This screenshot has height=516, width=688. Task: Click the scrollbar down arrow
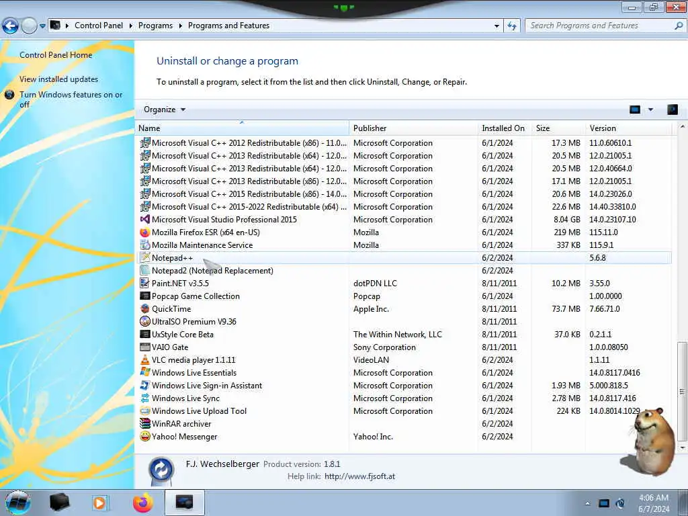682,447
